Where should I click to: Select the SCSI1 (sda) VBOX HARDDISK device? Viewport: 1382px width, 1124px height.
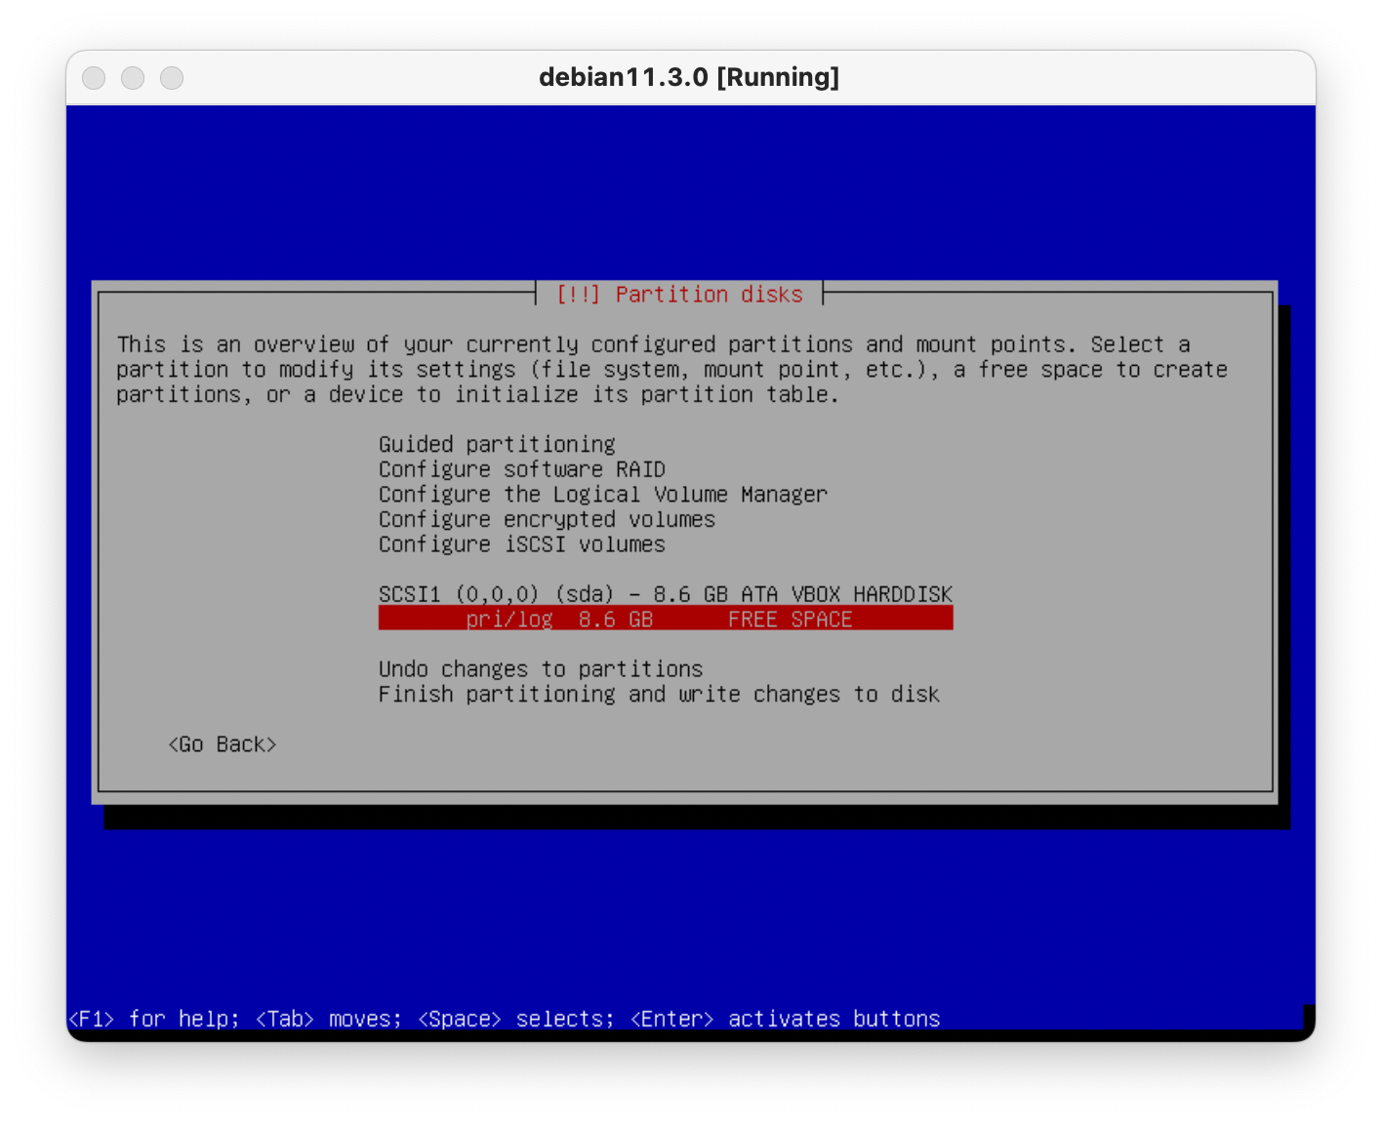pyautogui.click(x=665, y=594)
